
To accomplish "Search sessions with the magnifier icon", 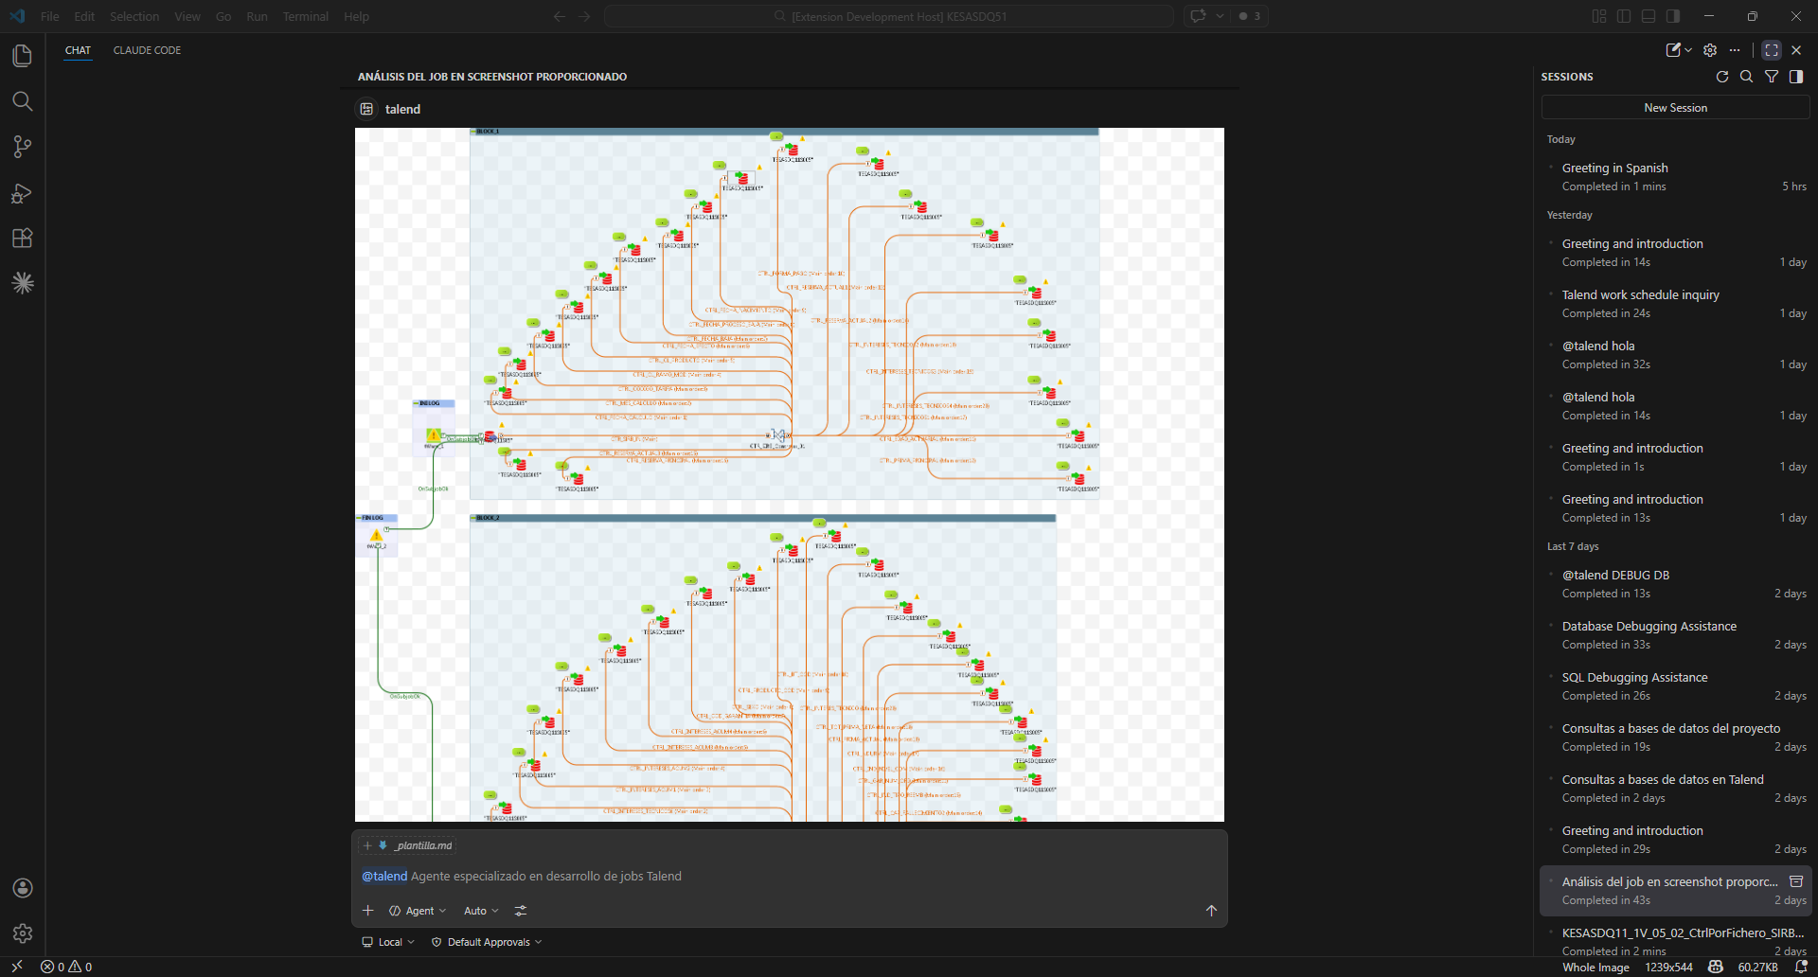I will tap(1747, 77).
